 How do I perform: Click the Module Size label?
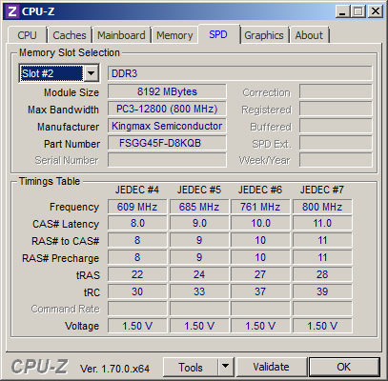[71, 92]
